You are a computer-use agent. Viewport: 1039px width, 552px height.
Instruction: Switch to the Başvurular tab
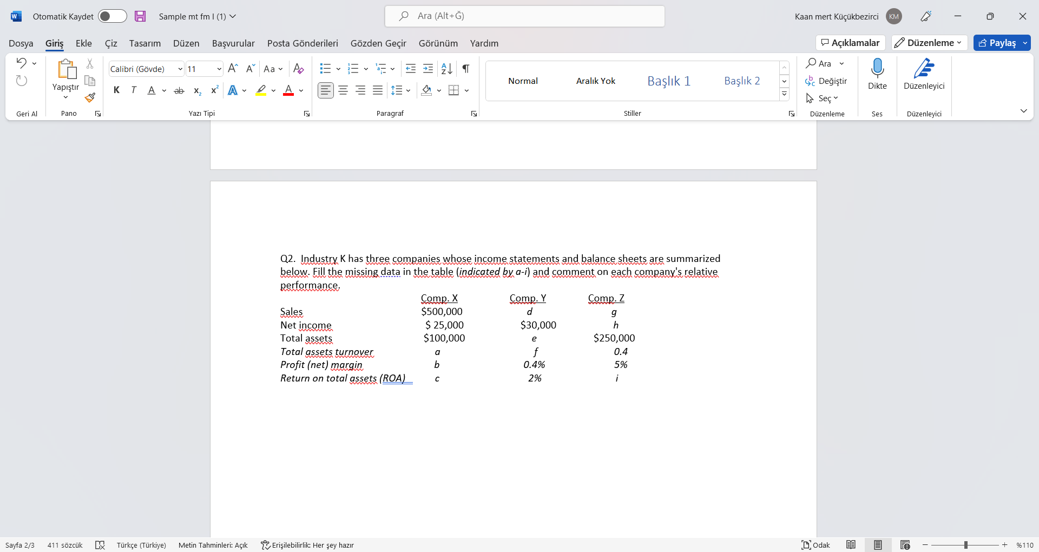233,43
